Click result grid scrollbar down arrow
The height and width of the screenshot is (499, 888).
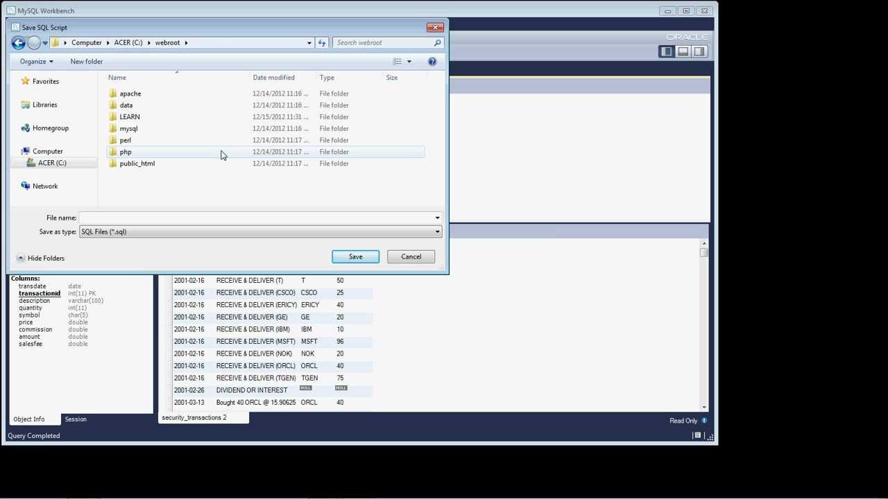pyautogui.click(x=704, y=408)
